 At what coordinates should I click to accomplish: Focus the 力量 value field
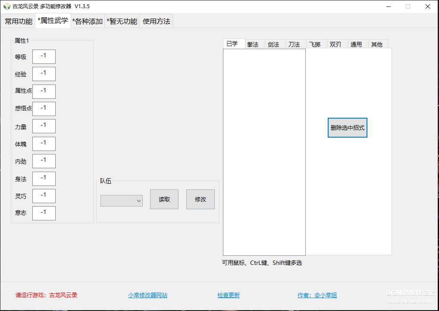pos(44,126)
